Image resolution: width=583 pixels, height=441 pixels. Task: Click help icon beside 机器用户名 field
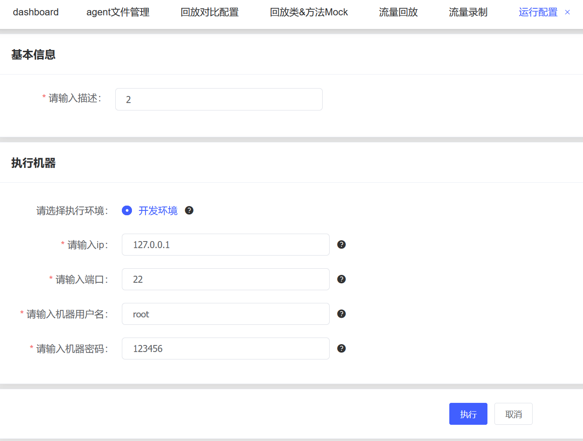[x=341, y=314]
